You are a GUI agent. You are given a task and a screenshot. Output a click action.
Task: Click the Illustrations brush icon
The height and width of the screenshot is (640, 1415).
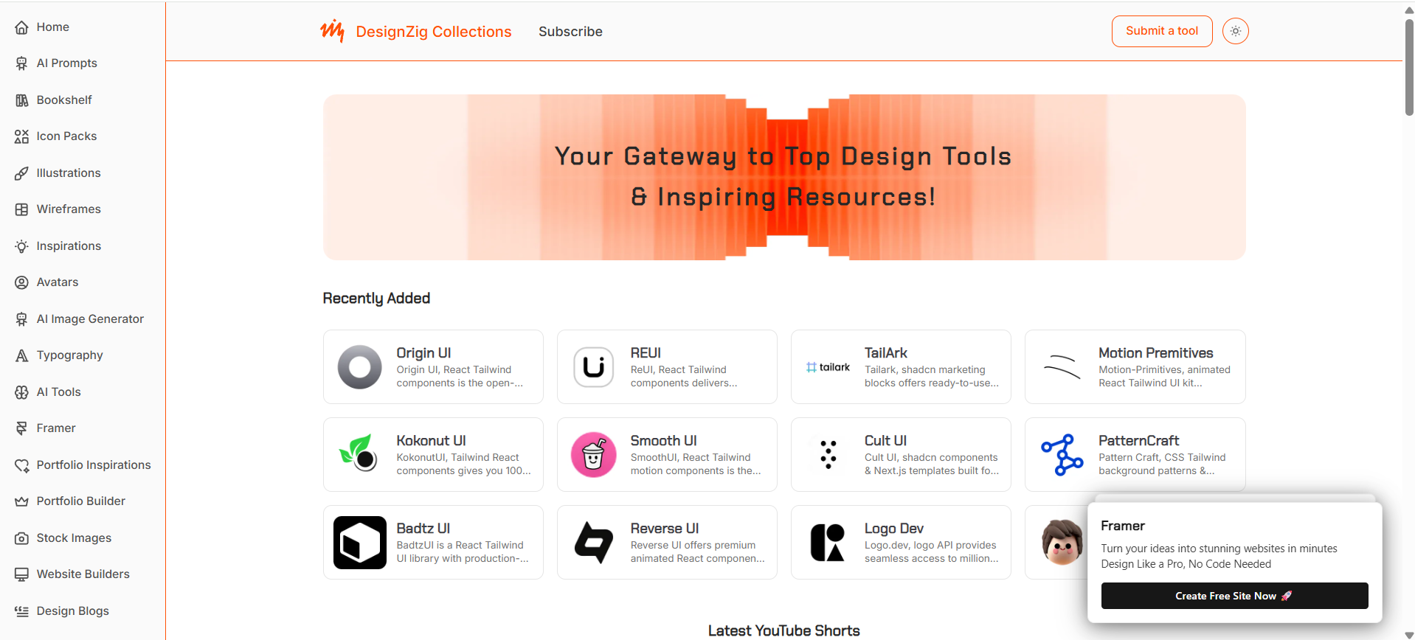click(21, 173)
